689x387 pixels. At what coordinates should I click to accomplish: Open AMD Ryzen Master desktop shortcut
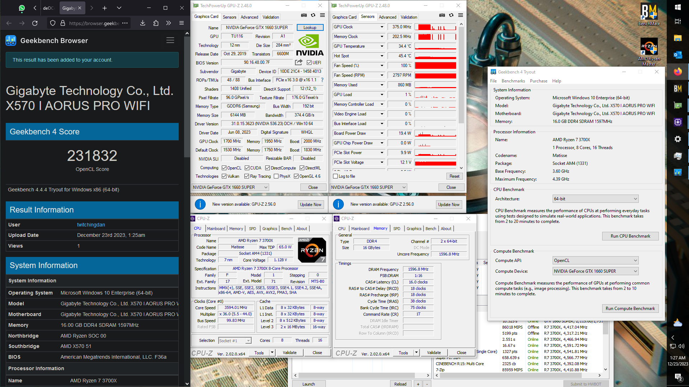649,52
